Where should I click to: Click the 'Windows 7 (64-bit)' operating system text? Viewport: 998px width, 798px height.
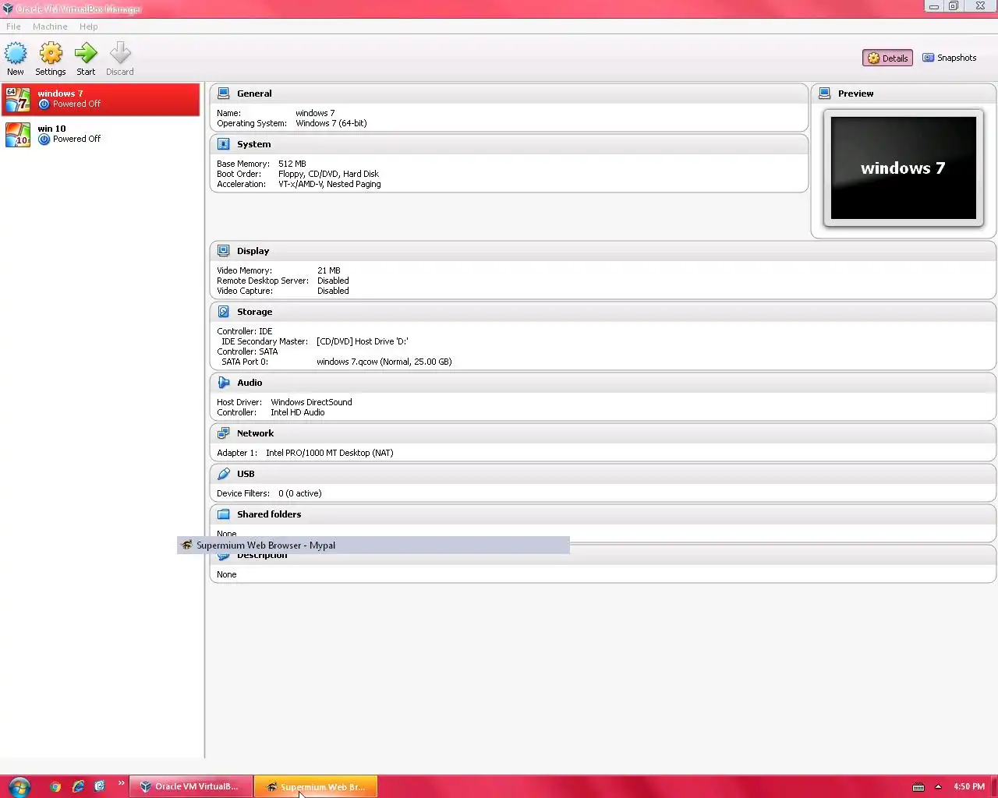pyautogui.click(x=331, y=123)
